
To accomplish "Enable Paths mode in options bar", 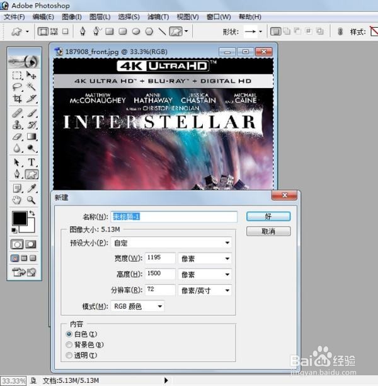I will coord(54,31).
